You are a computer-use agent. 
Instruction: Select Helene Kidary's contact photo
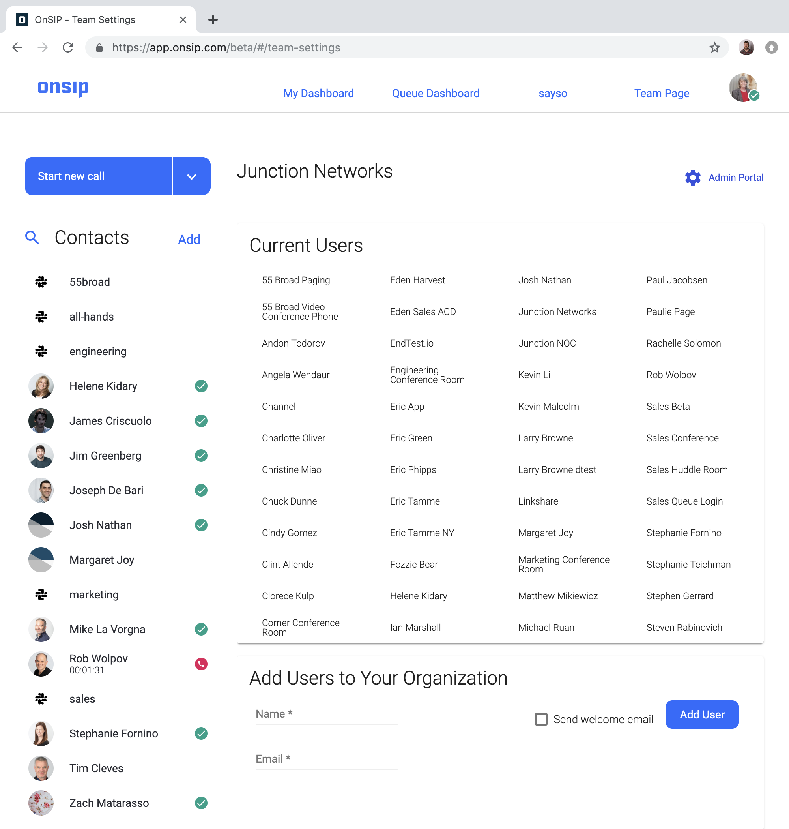point(41,386)
